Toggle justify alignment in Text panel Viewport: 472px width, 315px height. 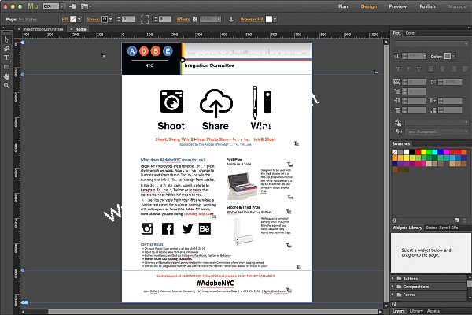tap(464, 69)
